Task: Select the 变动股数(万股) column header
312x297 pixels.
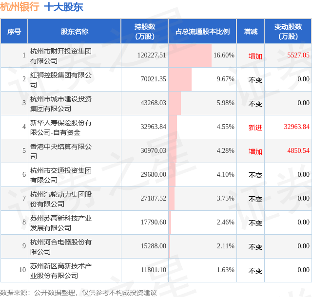Action: (288, 32)
